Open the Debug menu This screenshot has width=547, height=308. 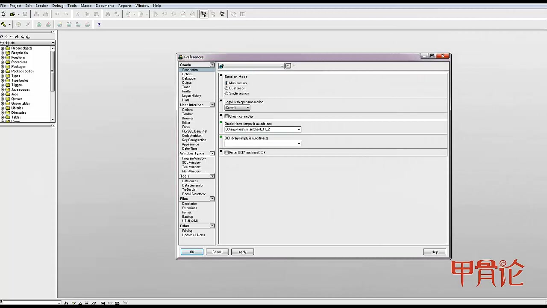coord(58,6)
